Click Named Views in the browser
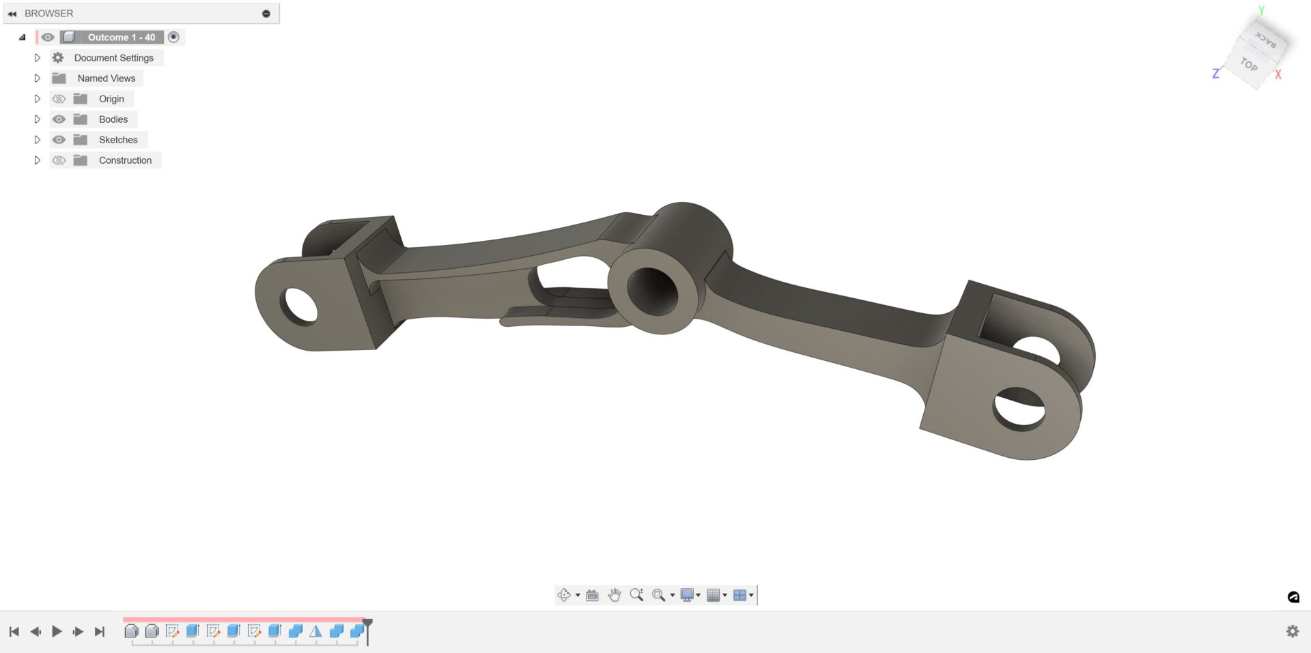1311x653 pixels. pos(107,78)
